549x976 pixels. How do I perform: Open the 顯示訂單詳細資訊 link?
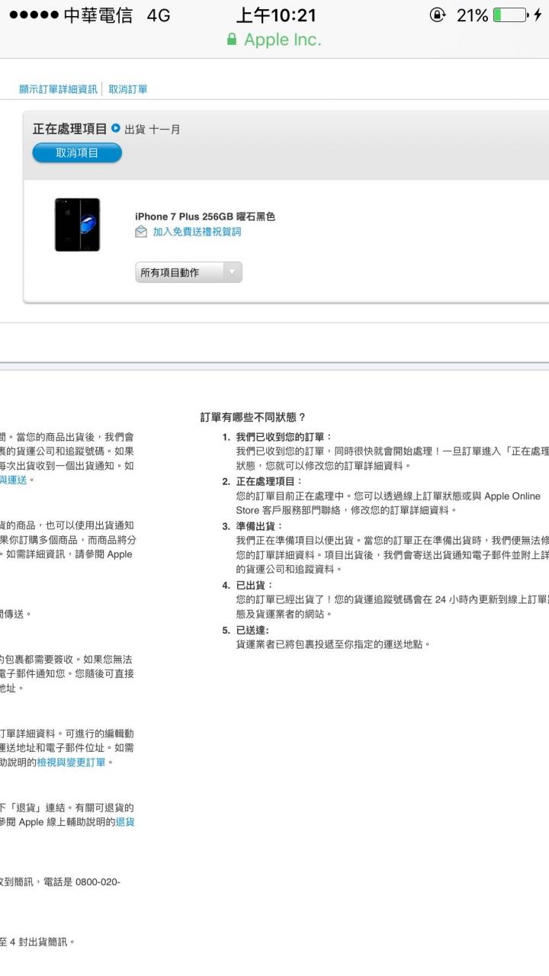pos(59,89)
